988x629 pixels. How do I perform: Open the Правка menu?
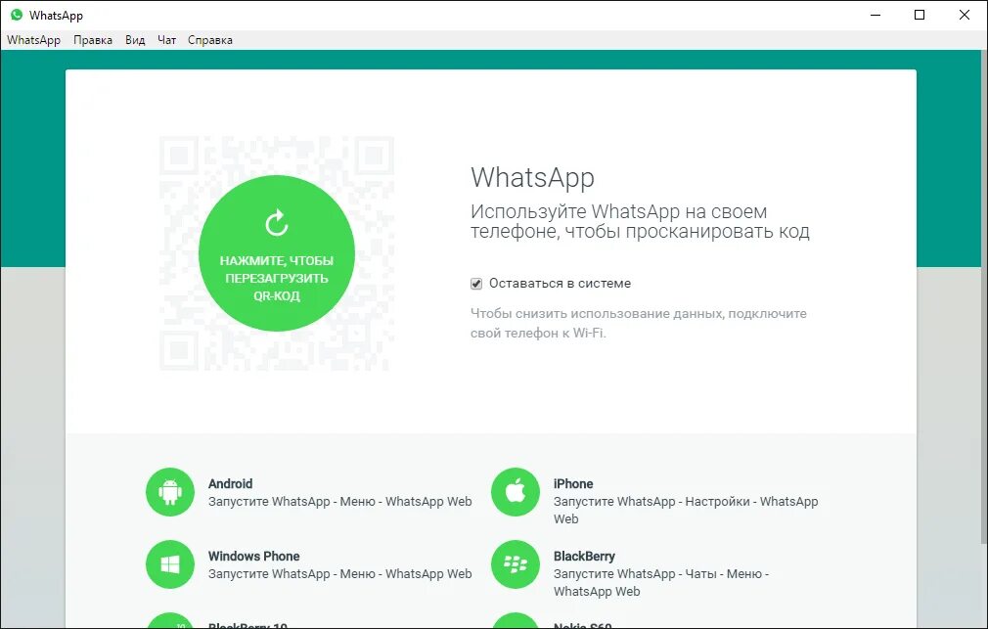click(x=93, y=40)
